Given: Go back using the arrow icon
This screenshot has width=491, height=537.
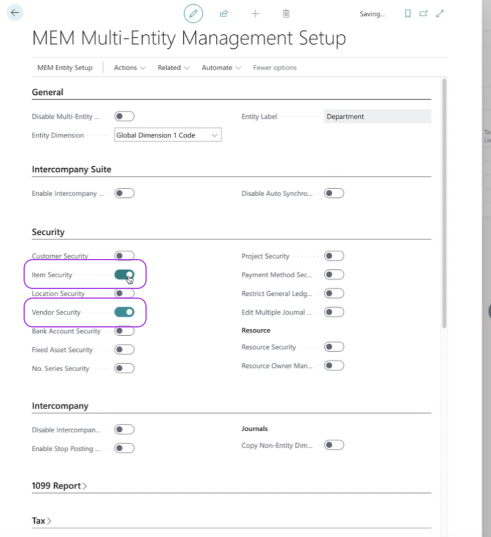Looking at the screenshot, I should [x=15, y=13].
